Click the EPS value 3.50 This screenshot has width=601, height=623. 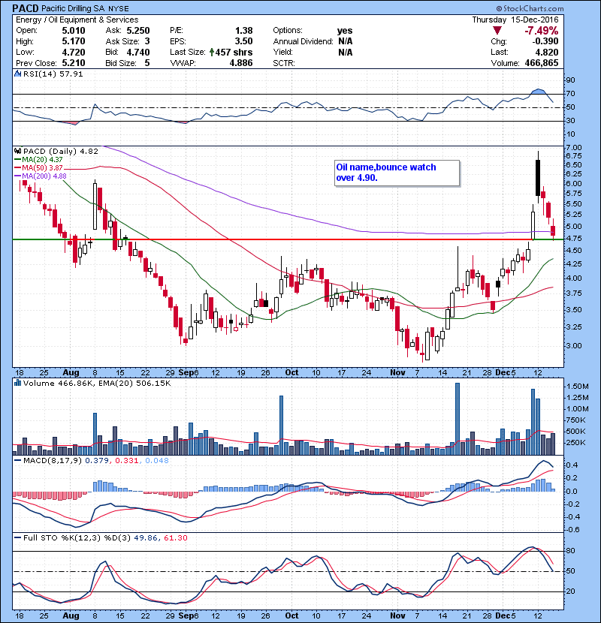click(x=244, y=41)
